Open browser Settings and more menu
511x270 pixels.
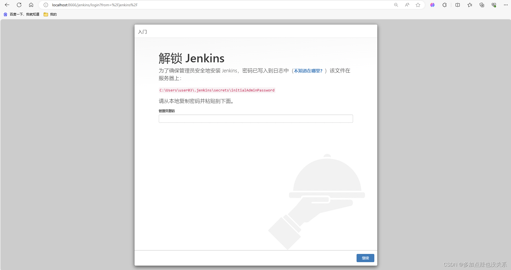pyautogui.click(x=506, y=5)
